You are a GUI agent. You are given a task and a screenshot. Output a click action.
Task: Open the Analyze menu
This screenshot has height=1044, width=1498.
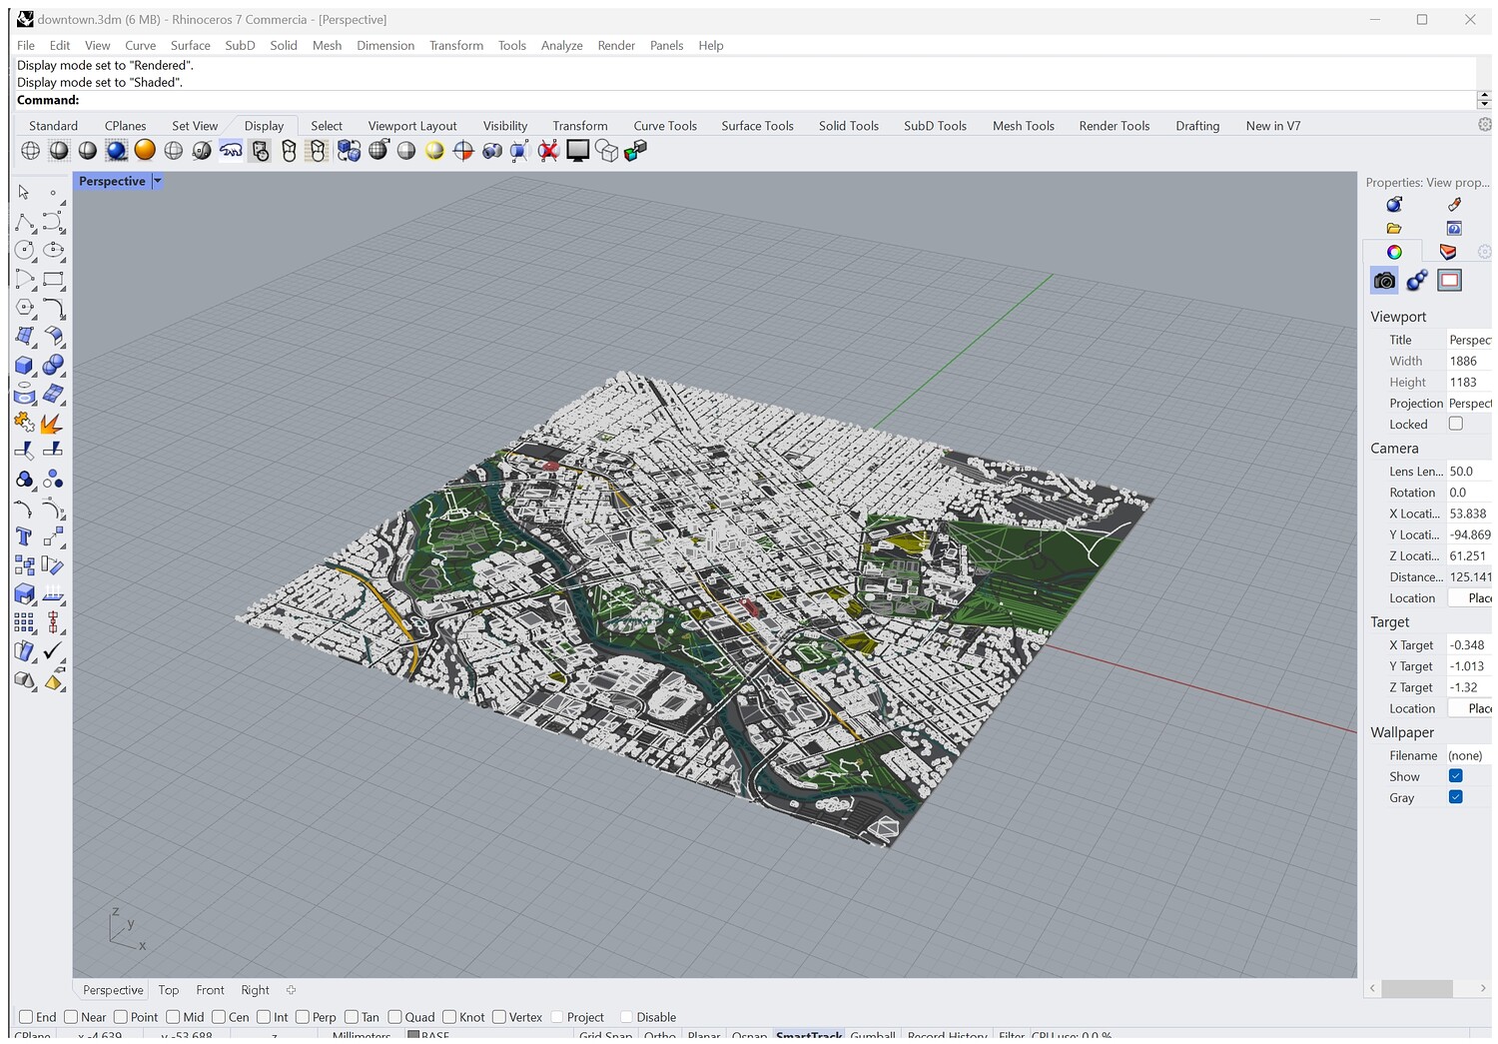point(561,45)
